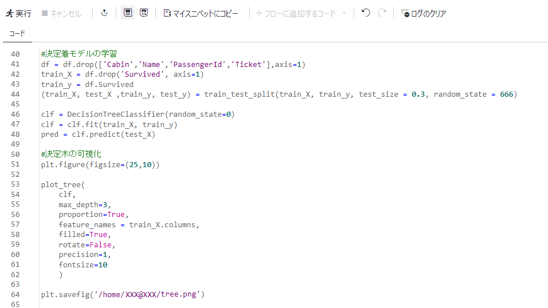Expand the フローに追加するコード dropdown arrow

tap(345, 13)
